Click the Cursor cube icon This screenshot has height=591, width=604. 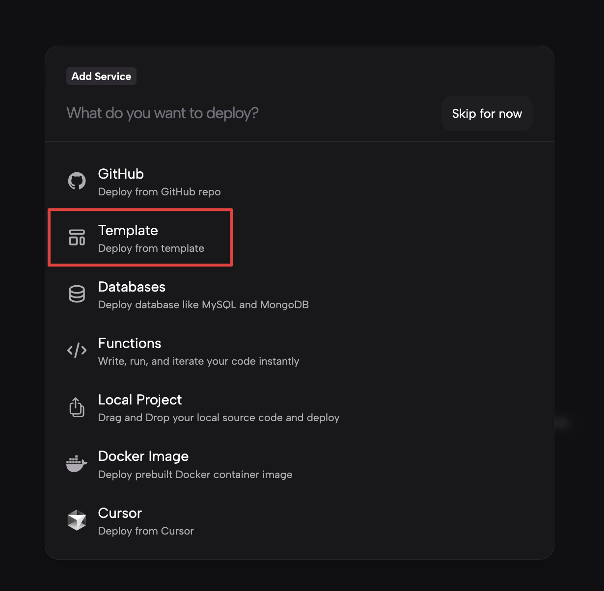(x=77, y=520)
